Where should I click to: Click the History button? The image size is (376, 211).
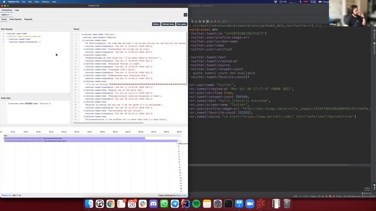[x=156, y=24]
